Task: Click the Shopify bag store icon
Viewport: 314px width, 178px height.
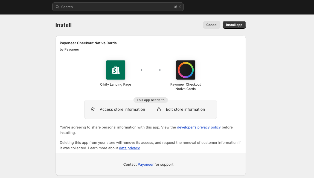Action: click(115, 70)
